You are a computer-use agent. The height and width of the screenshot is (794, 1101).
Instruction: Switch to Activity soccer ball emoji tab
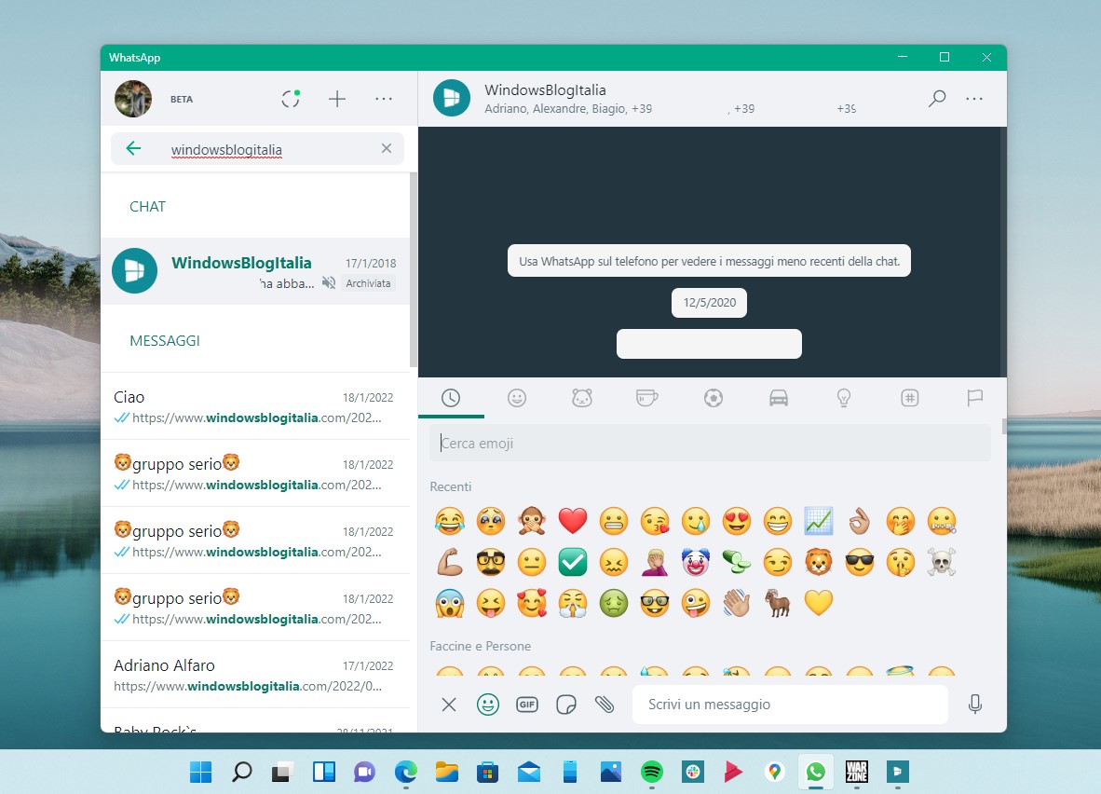point(714,398)
